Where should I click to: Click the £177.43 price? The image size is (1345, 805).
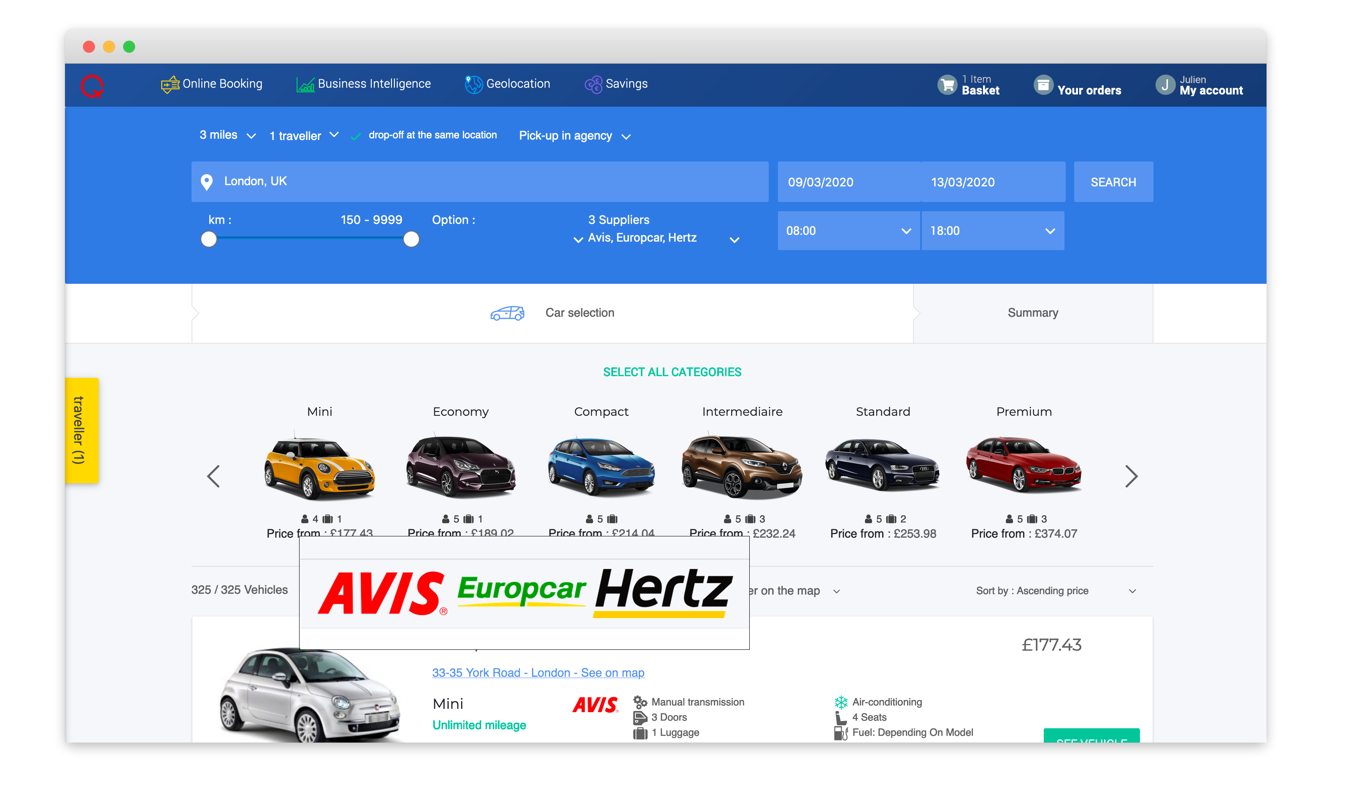[x=1051, y=645]
